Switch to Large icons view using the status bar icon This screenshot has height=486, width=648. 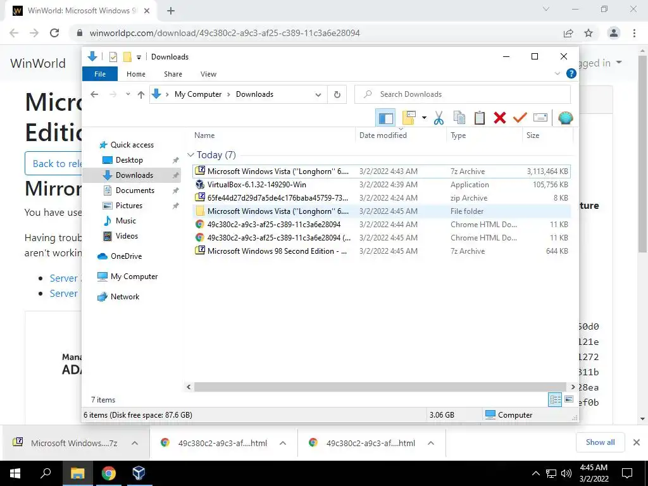(x=569, y=400)
